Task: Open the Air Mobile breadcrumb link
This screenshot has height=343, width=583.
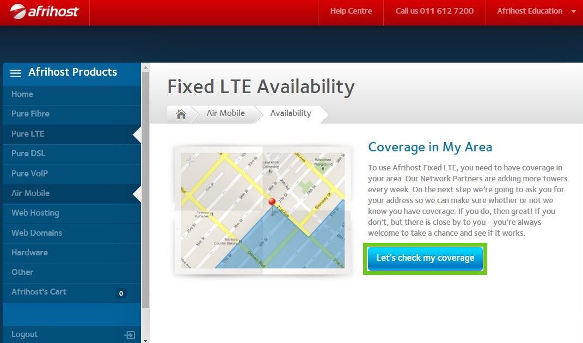Action: point(225,113)
